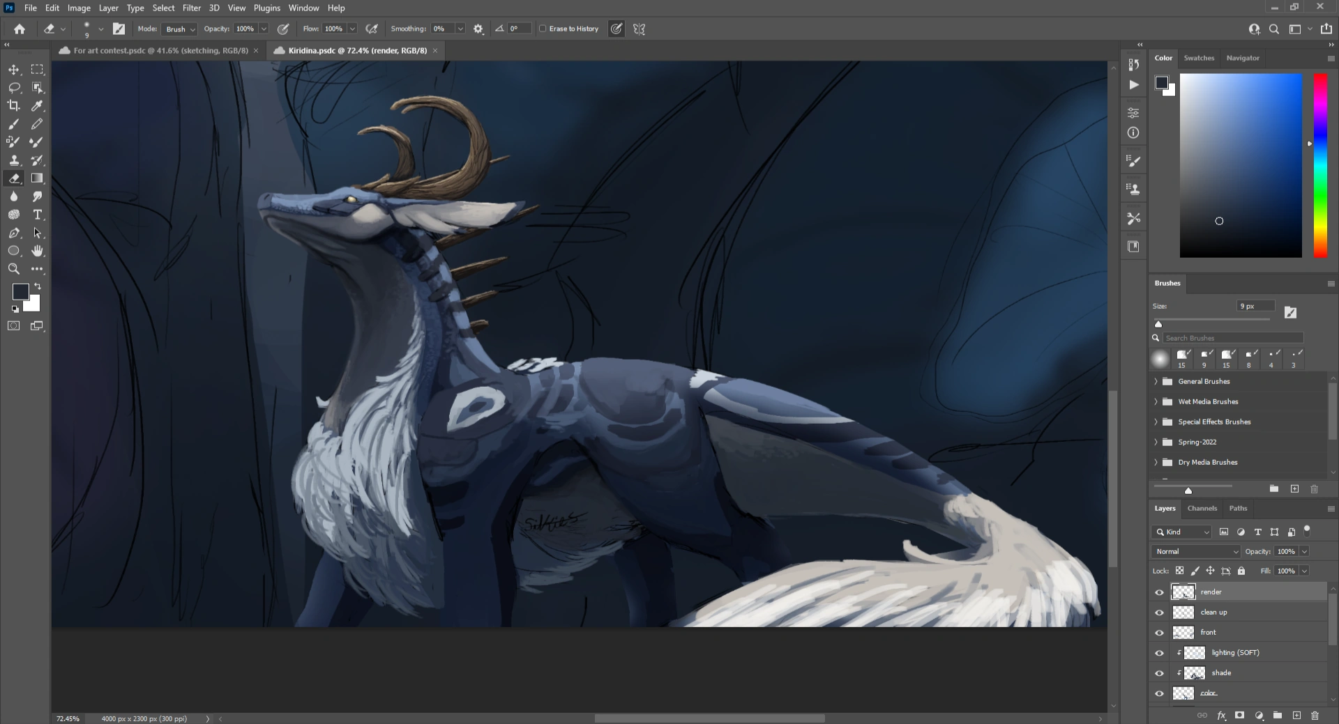
Task: Hide the 'clean up' layer
Action: click(x=1159, y=612)
